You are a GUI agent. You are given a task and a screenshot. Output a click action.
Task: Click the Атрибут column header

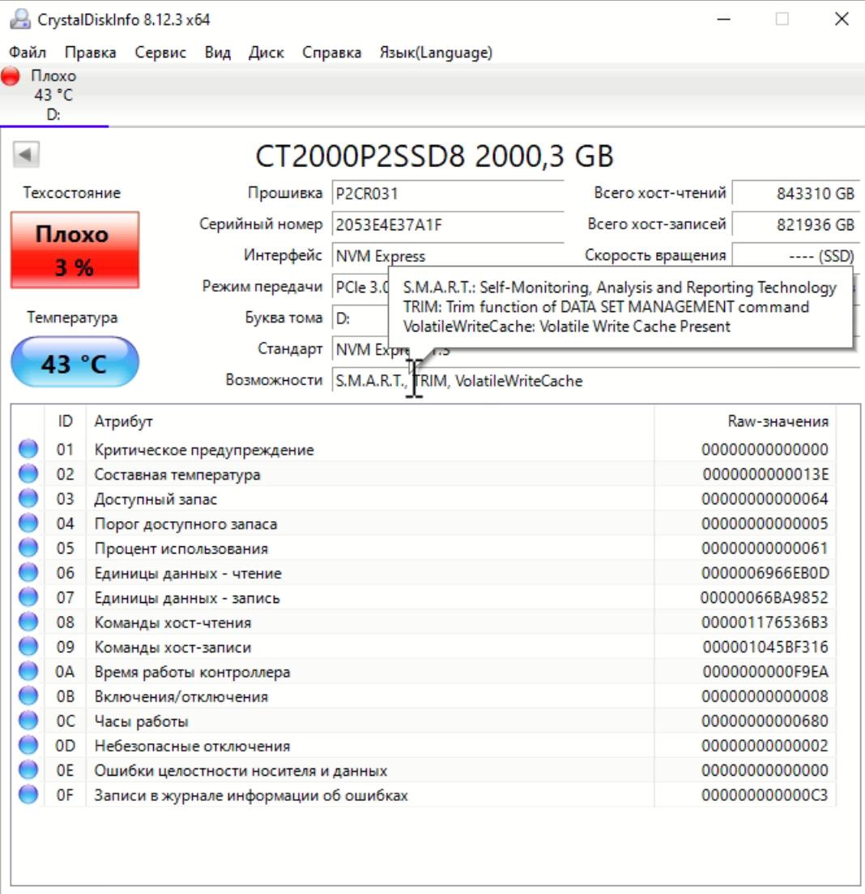[369, 421]
